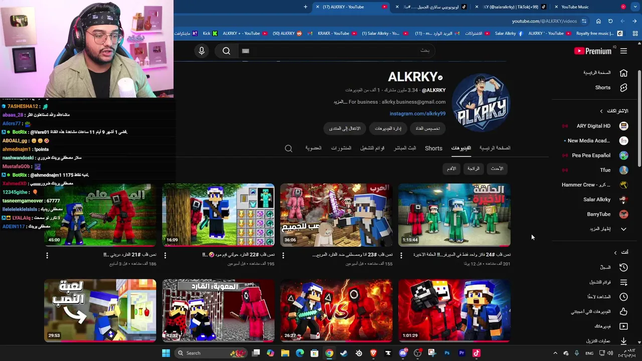642x361 pixels.
Task: Open Premiere Pro from the taskbar
Action: coord(461,353)
